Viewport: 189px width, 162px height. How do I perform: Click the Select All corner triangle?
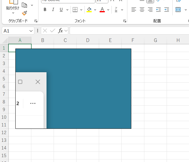(5, 40)
